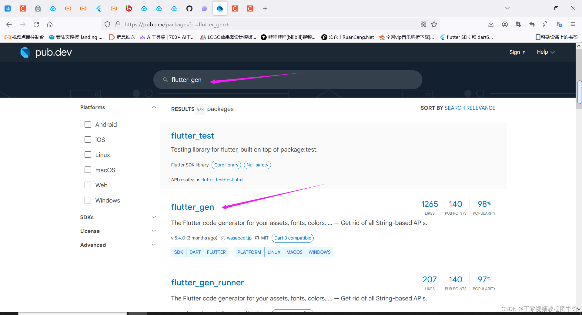Click the extensions puzzle-piece icon
The image size is (582, 315).
click(546, 24)
